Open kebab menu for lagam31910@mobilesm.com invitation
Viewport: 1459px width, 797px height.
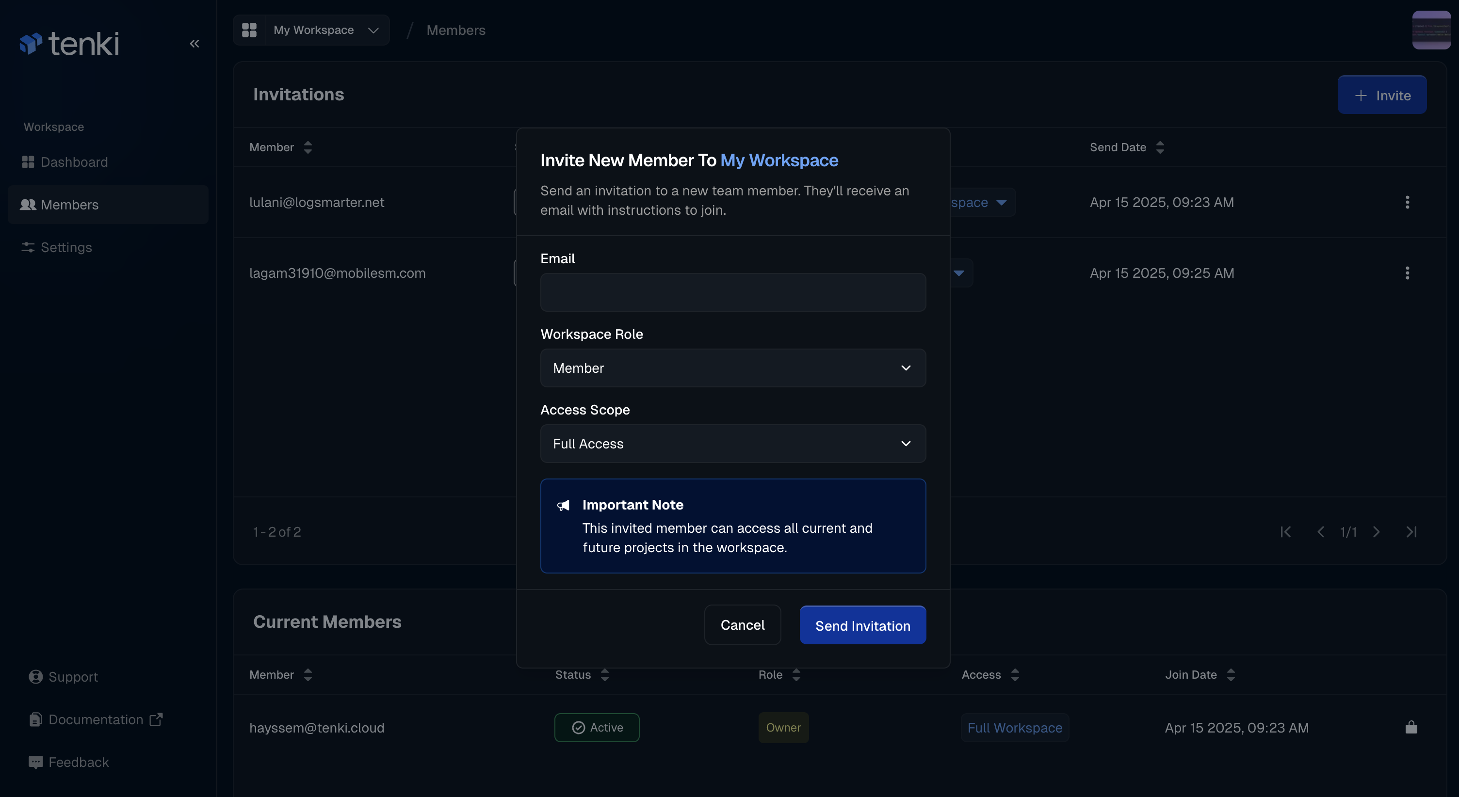(1407, 273)
